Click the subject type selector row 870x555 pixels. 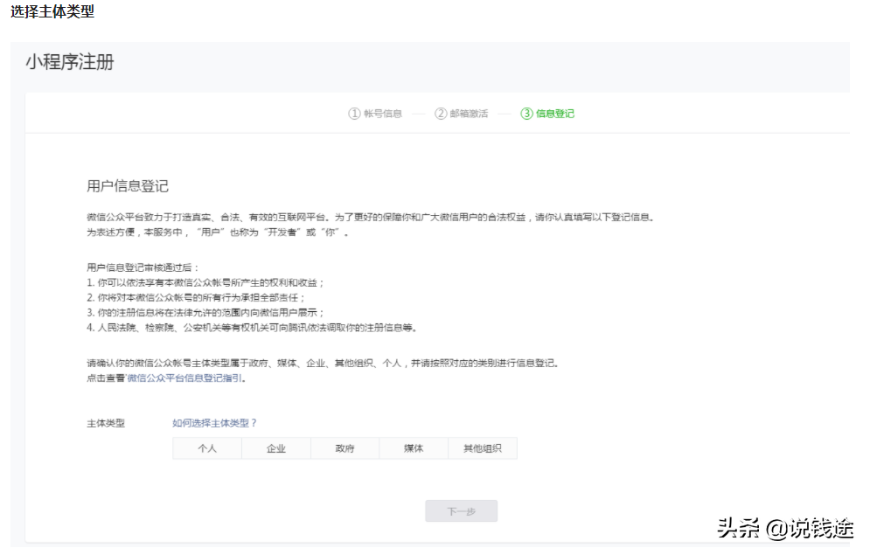[x=345, y=447]
